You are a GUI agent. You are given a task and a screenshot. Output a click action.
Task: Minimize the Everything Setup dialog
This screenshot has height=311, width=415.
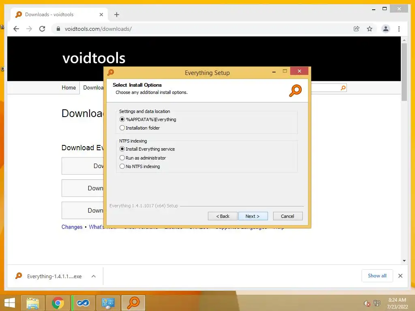tap(274, 71)
